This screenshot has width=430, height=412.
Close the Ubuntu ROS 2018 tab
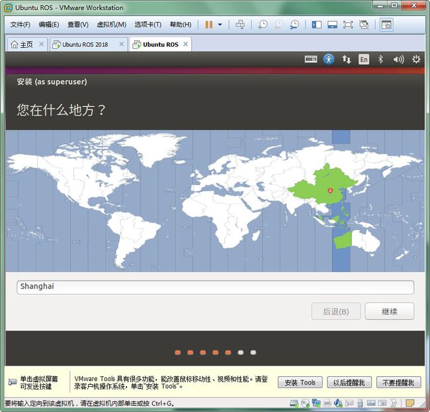(122, 44)
